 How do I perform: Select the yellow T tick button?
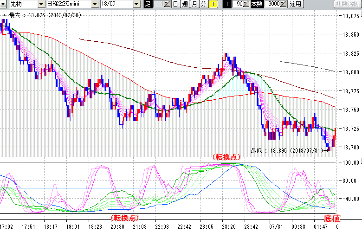click(x=213, y=4)
